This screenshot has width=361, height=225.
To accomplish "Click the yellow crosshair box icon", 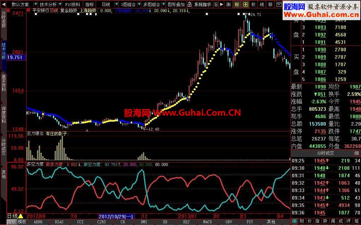I will point(245,4).
